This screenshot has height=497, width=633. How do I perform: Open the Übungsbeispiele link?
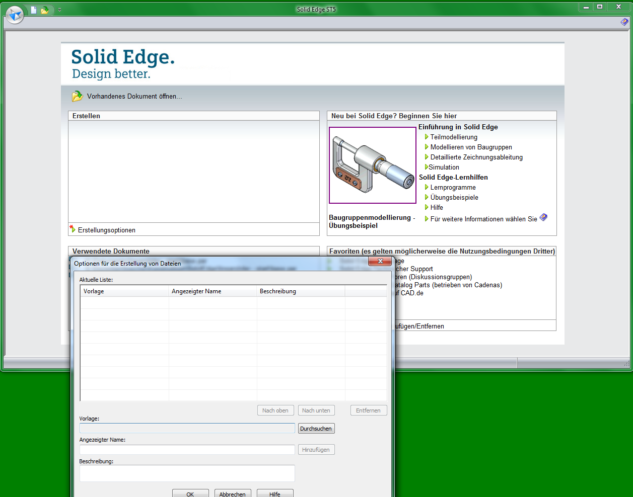click(454, 197)
